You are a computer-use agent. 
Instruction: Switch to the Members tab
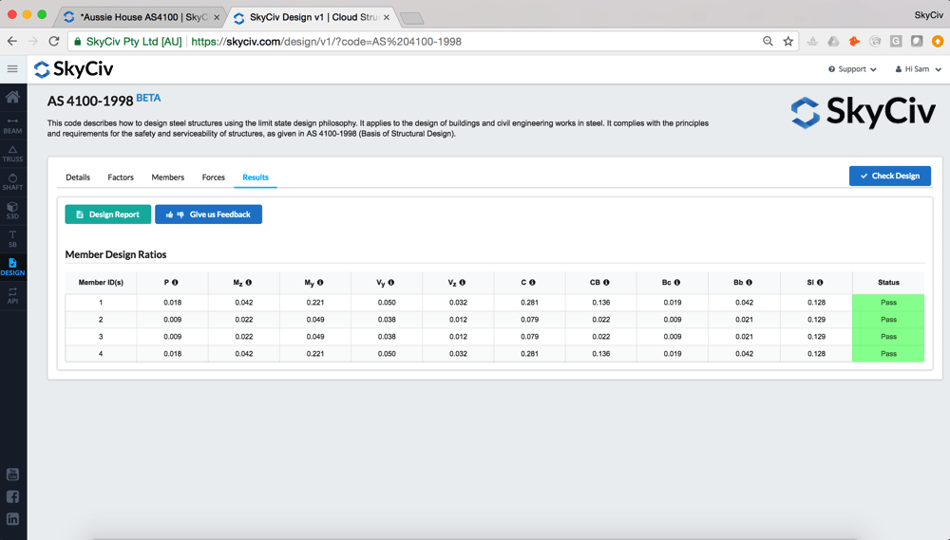(x=168, y=177)
